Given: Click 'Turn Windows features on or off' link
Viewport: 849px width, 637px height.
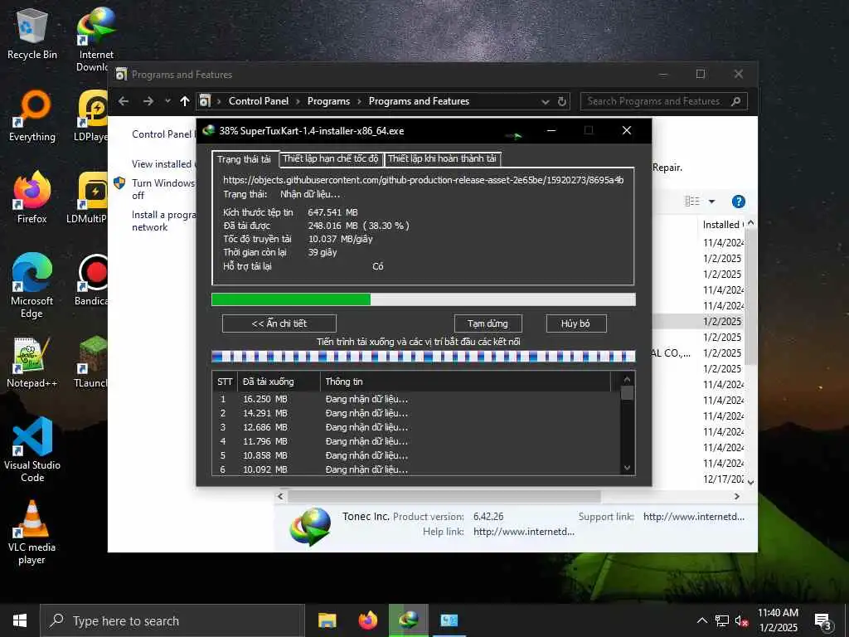Looking at the screenshot, I should (163, 189).
